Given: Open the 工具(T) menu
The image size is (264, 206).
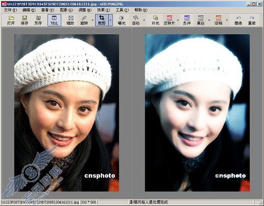Looking at the screenshot, I should tap(122, 10).
